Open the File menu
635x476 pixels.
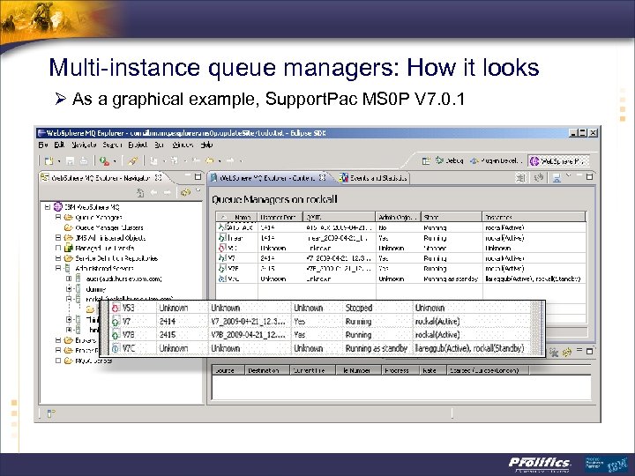pos(43,145)
